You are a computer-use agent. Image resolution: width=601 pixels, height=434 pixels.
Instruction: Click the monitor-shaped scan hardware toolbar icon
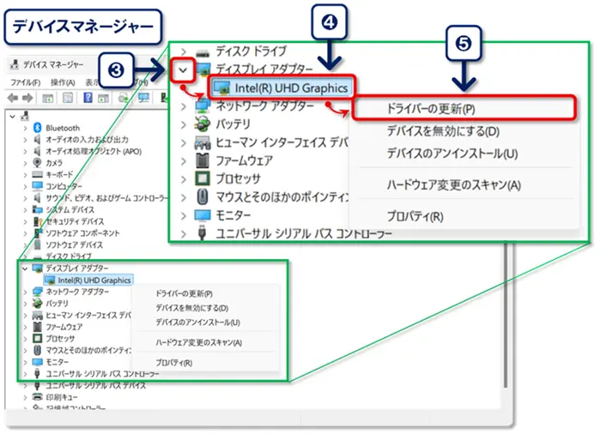pos(143,98)
